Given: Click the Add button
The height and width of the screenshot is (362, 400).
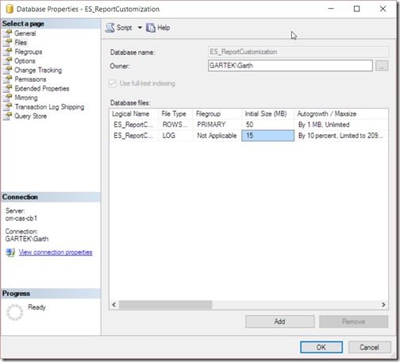Looking at the screenshot, I should 280,322.
